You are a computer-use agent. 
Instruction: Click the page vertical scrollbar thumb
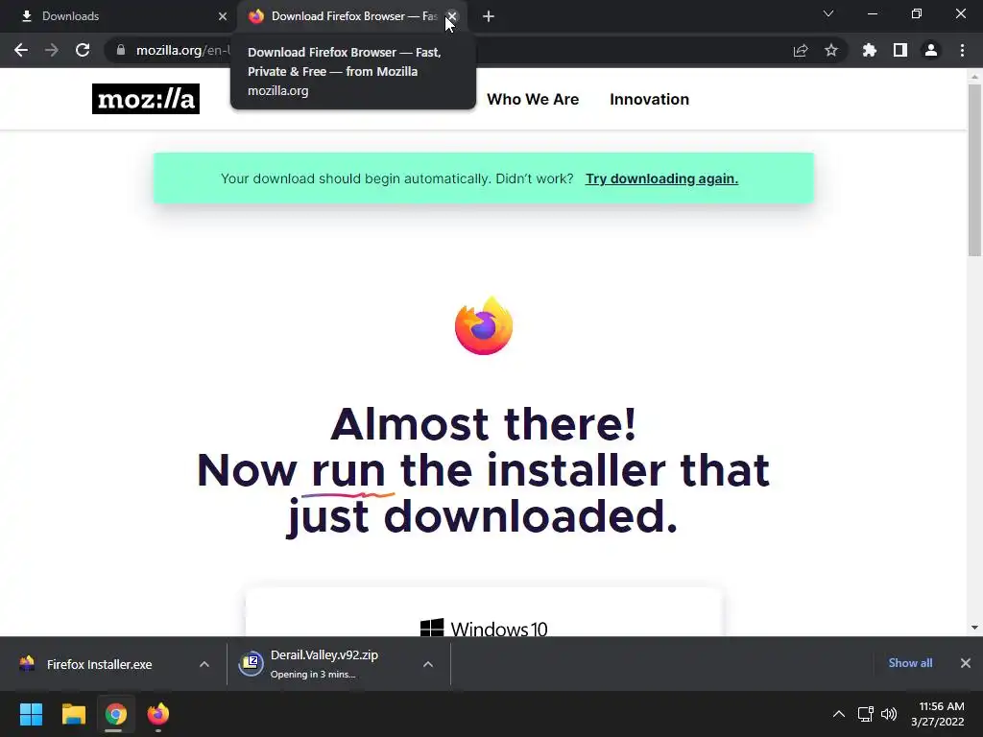pos(974,171)
